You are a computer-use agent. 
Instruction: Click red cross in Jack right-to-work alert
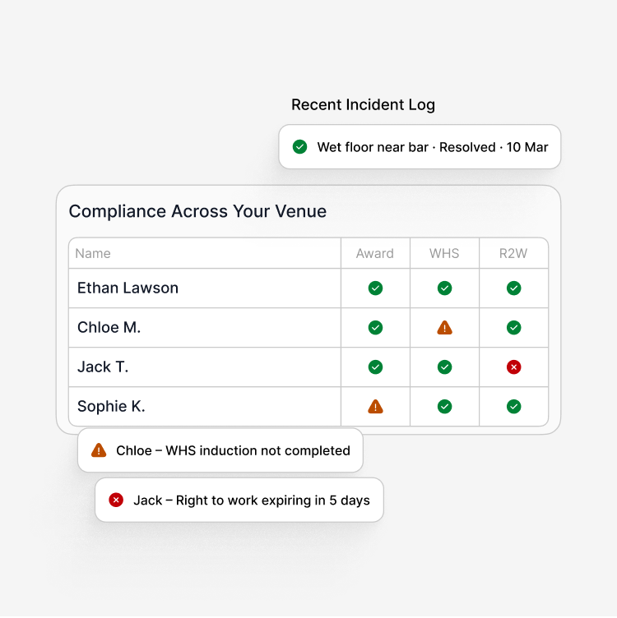click(116, 500)
